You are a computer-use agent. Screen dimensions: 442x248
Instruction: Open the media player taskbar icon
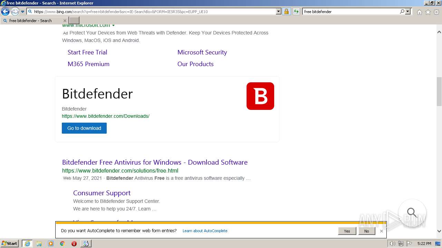(x=51, y=244)
